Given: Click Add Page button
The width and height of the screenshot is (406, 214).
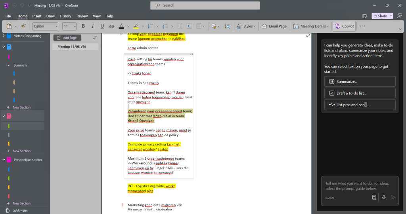Looking at the screenshot, I should [x=67, y=38].
